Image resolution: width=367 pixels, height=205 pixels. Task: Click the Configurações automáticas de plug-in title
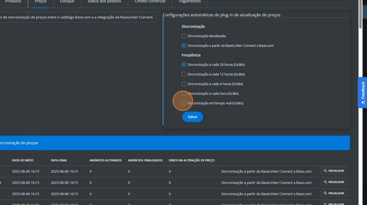click(x=221, y=15)
